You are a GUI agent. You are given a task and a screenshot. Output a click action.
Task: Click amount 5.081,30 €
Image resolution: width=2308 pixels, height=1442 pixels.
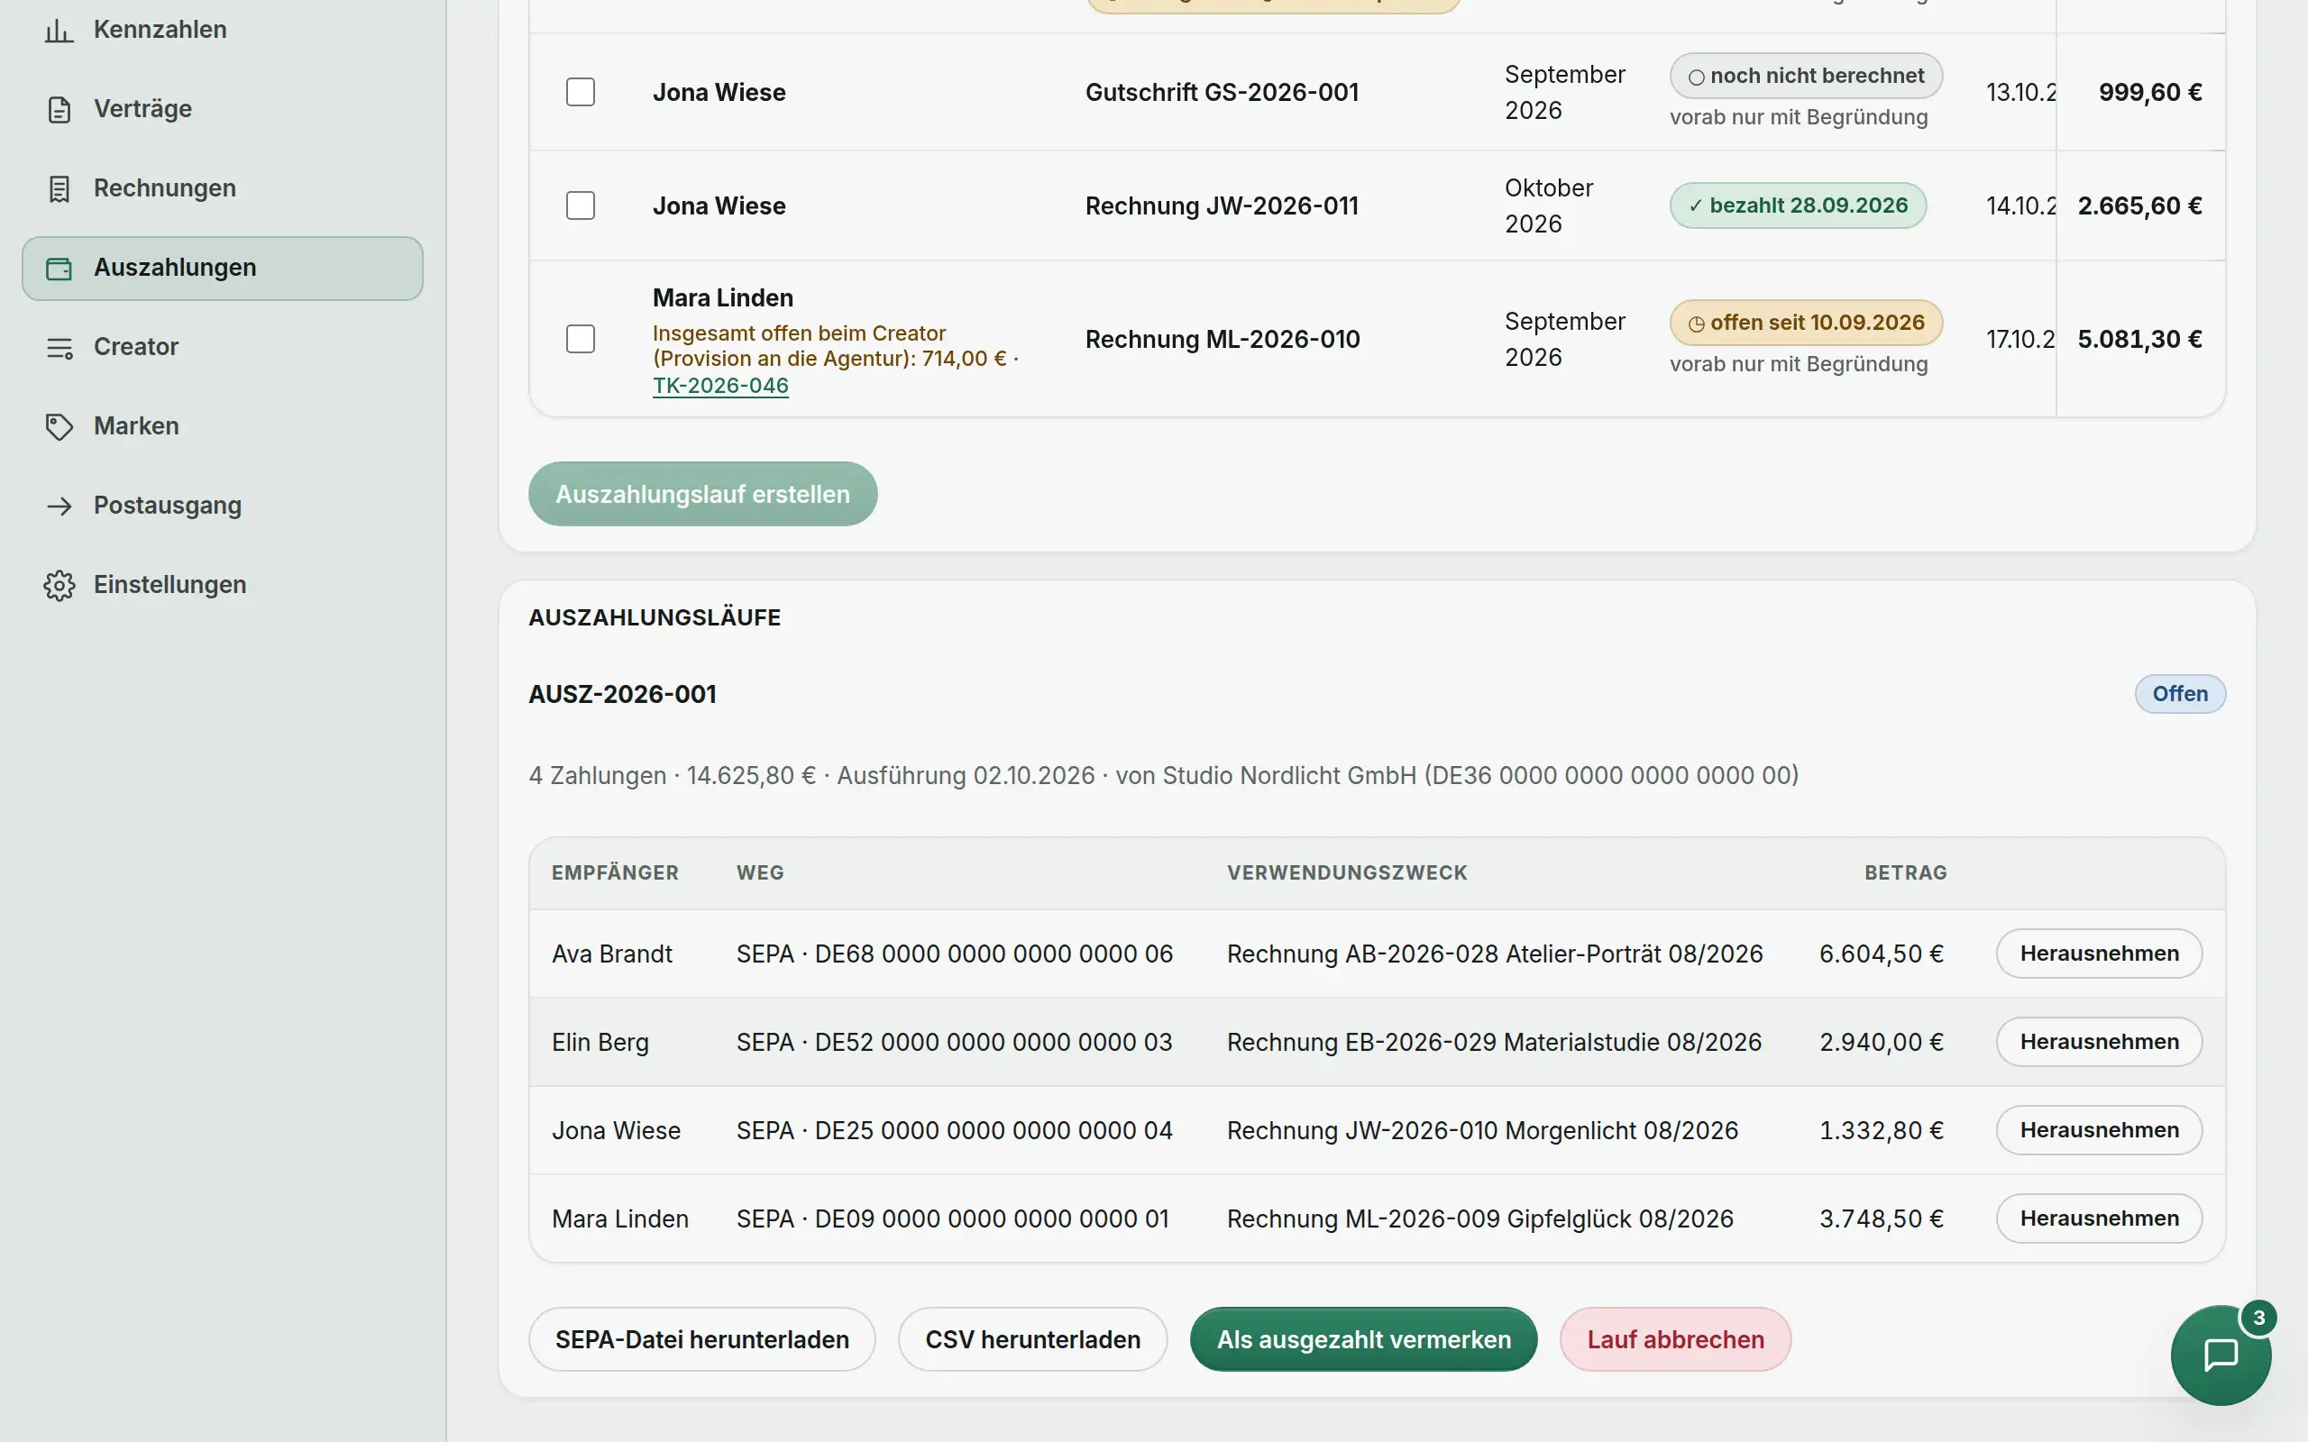[x=2139, y=339]
